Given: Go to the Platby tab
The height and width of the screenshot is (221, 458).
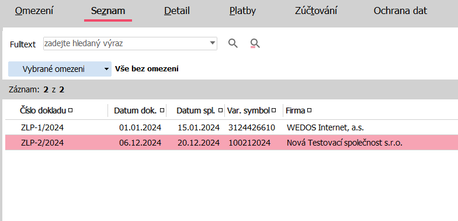Looking at the screenshot, I should point(242,11).
